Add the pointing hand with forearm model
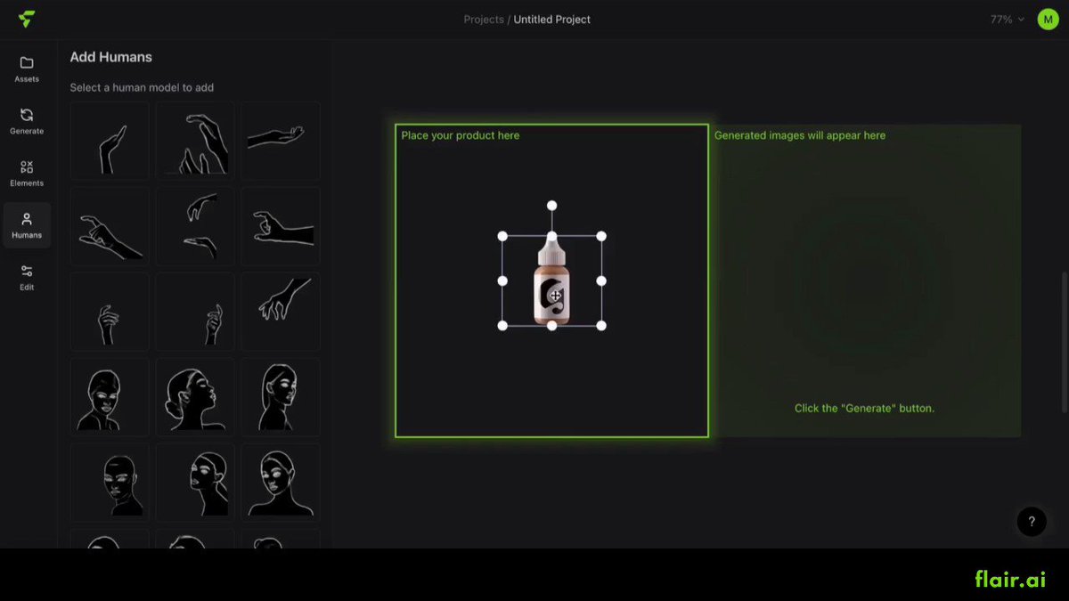Screen dimensions: 1069x601 [x=110, y=226]
